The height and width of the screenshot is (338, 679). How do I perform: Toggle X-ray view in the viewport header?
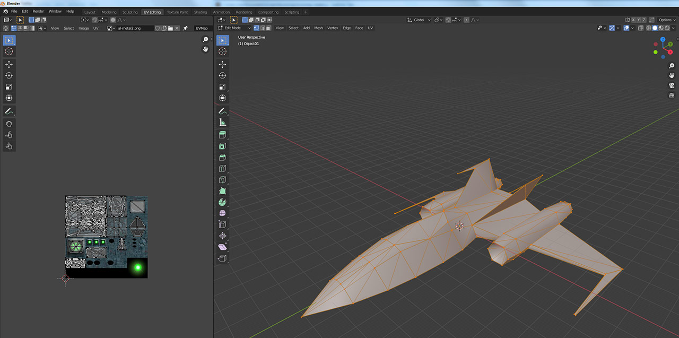click(x=641, y=28)
